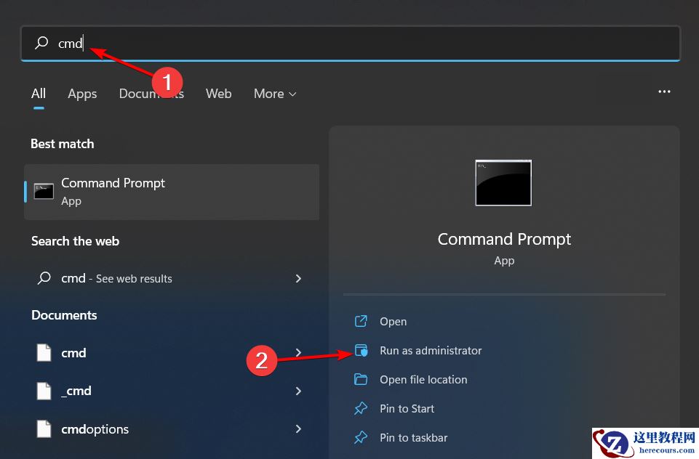Open the More filter dropdown
Viewport: 699px width, 459px height.
click(274, 94)
